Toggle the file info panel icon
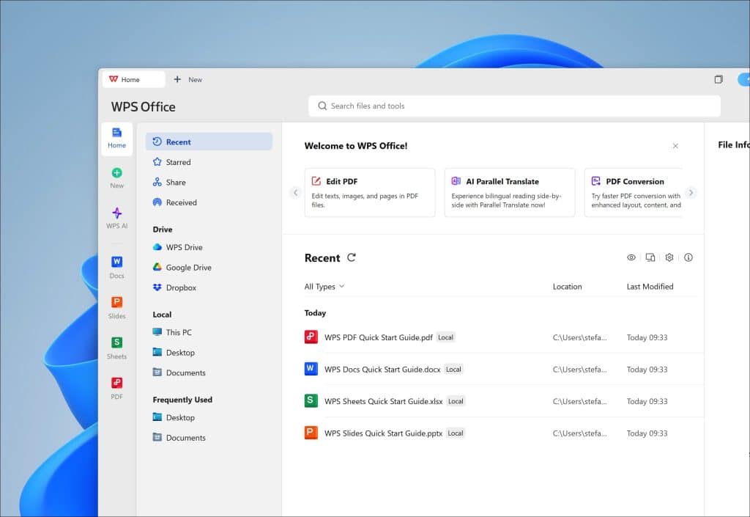Screen dimensions: 750x517 [x=688, y=257]
